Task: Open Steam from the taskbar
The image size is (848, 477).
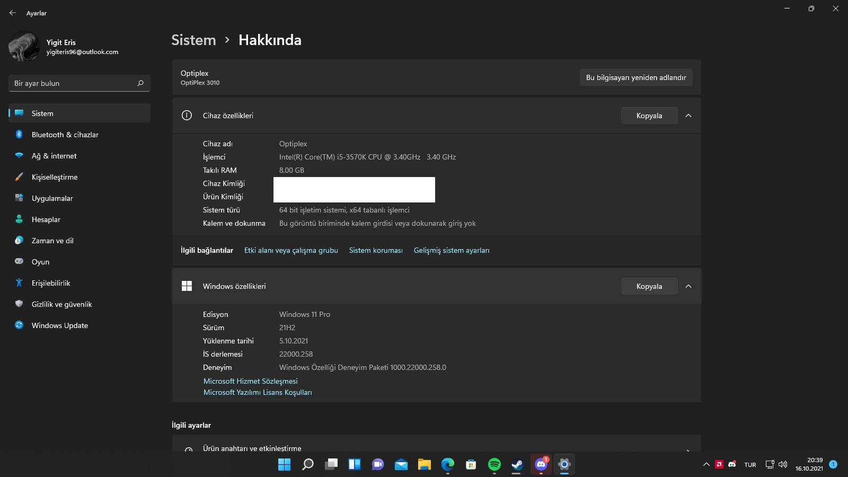Action: [517, 465]
